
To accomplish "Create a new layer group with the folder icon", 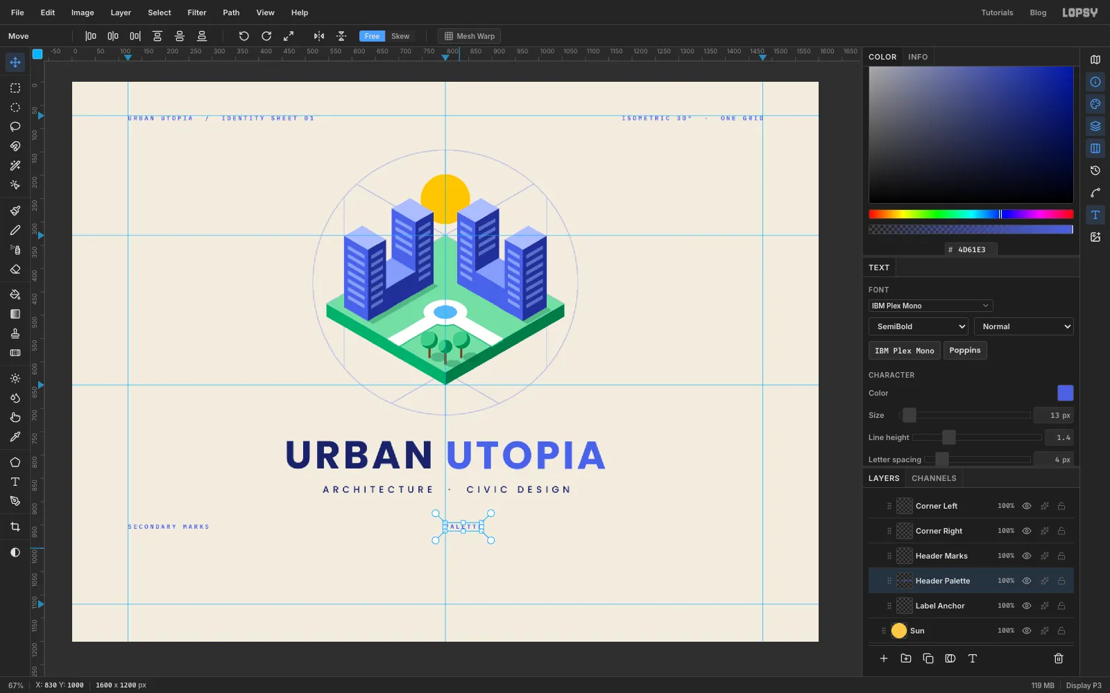I will pos(906,658).
